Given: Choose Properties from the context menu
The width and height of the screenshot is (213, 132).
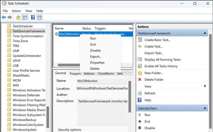Looking at the screenshot, I should coord(97,63).
